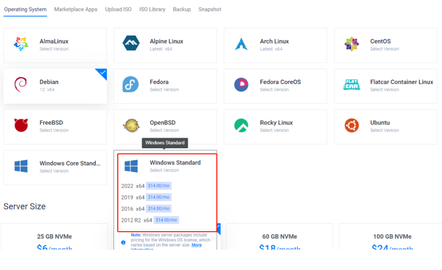Screen dimensions: 442x270
Task: Pick the Ubuntu logo icon
Action: pos(351,126)
